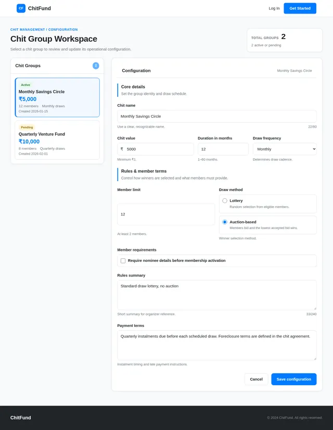
Task: Click the Save configuration button
Action: click(294, 380)
